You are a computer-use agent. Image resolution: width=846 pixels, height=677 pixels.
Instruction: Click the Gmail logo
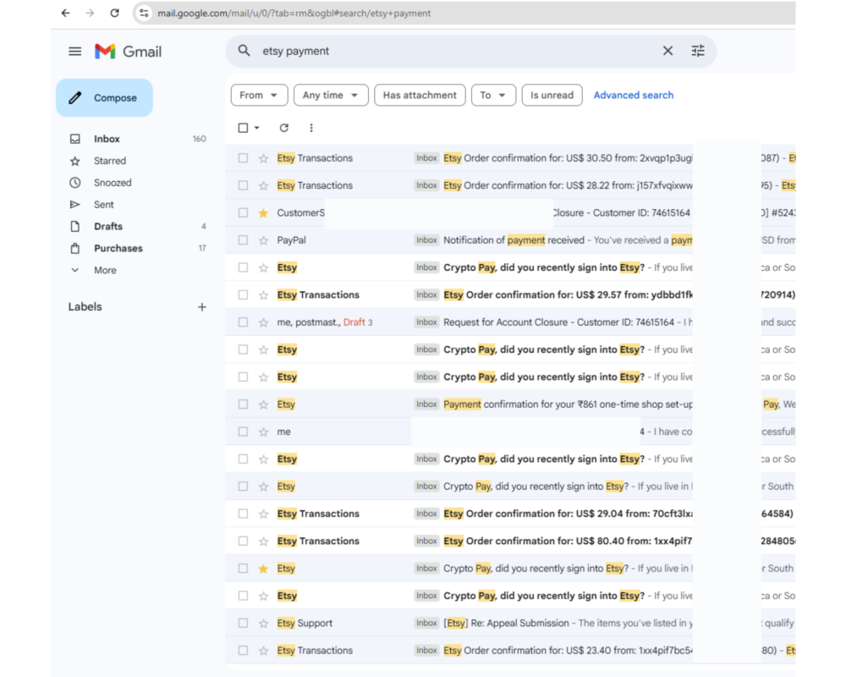point(128,52)
